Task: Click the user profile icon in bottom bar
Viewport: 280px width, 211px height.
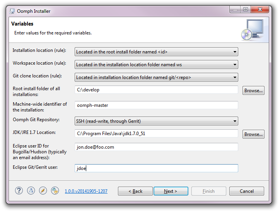Action: [31, 190]
